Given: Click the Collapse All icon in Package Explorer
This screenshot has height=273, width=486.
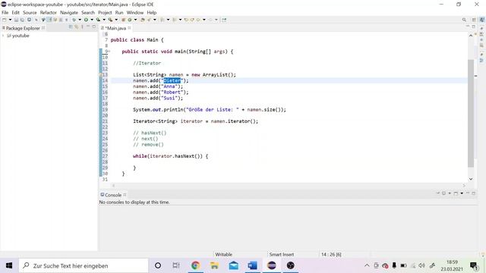Looking at the screenshot, I should (71, 27).
